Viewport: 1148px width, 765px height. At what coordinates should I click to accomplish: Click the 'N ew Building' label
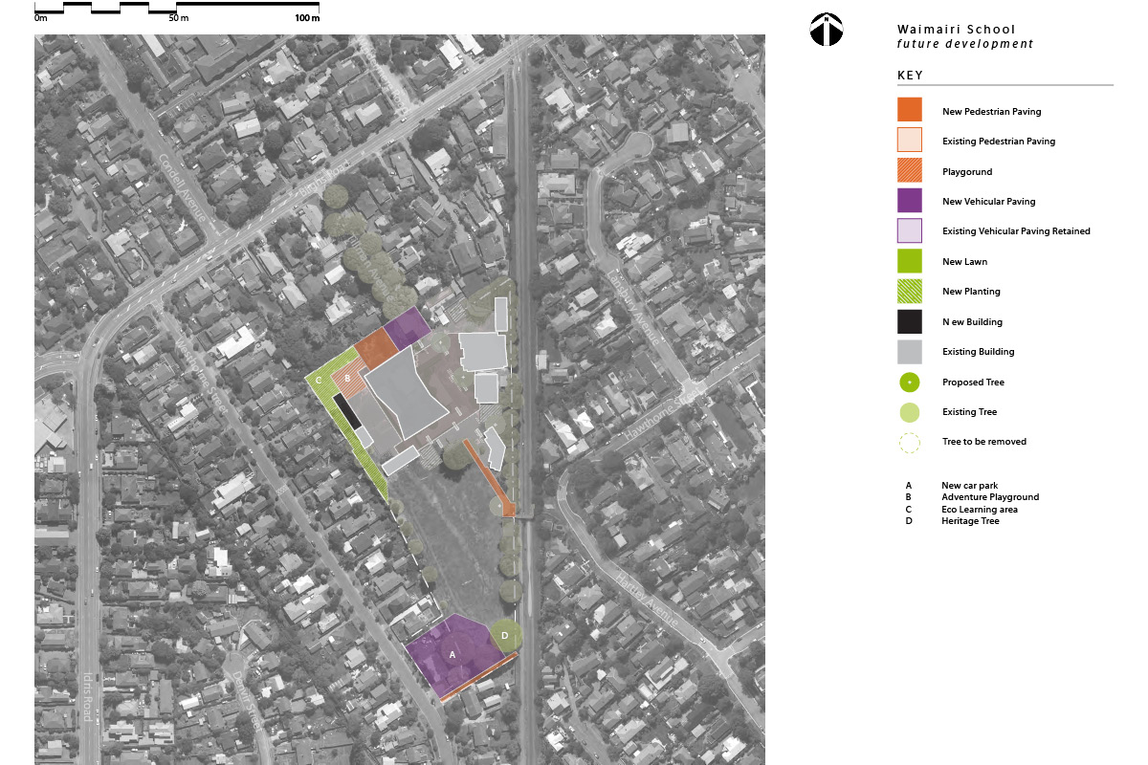click(973, 322)
